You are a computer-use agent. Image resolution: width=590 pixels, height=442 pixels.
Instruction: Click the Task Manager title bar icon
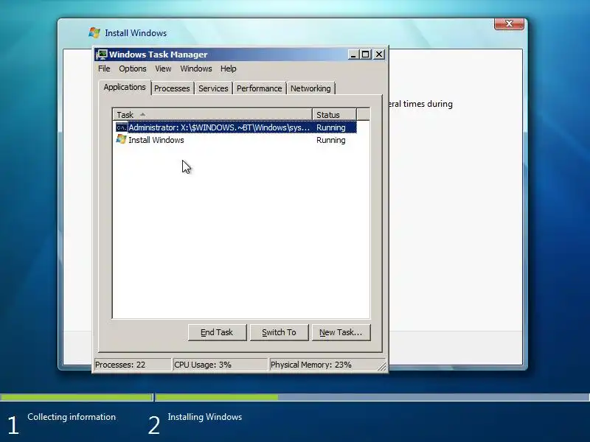pos(102,55)
